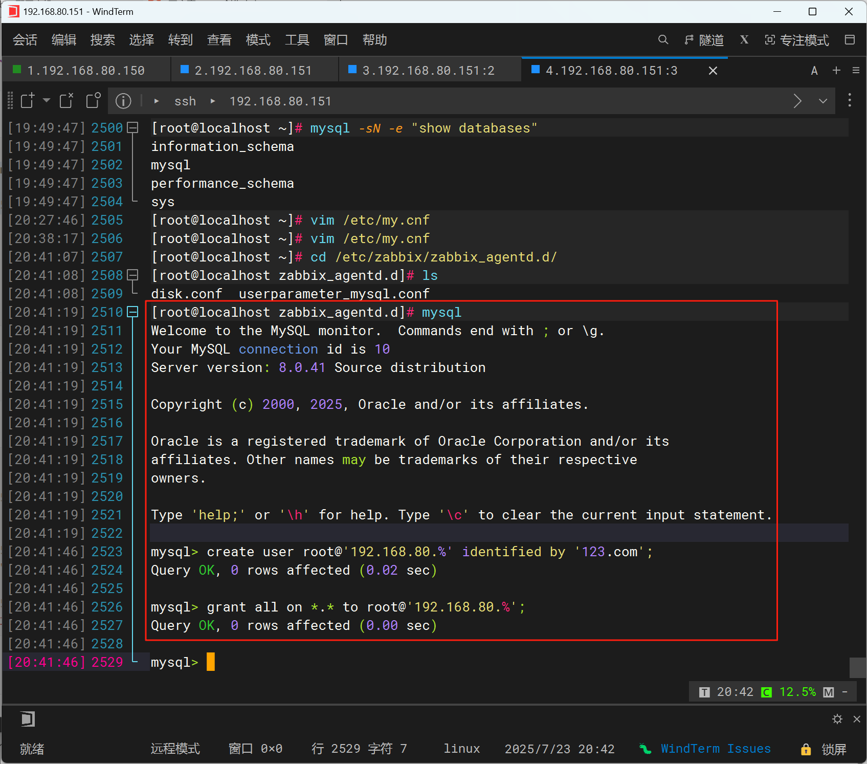Open the 帮助 menu

click(x=375, y=40)
